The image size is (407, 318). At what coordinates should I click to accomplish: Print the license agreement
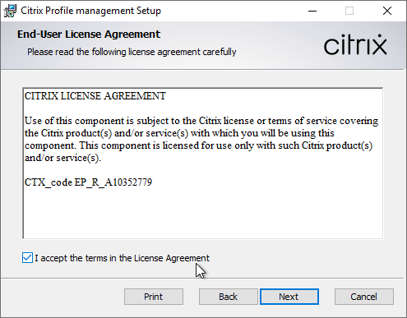pyautogui.click(x=154, y=297)
